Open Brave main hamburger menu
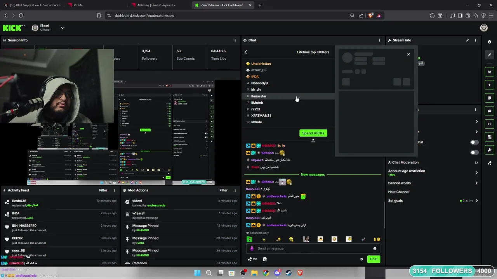This screenshot has height=279, width=497. (491, 15)
